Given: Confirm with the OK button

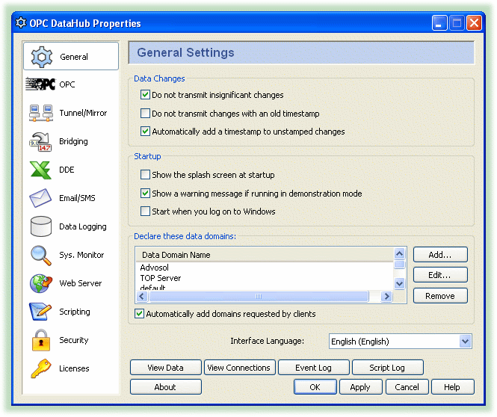Looking at the screenshot, I should pyautogui.click(x=315, y=387).
